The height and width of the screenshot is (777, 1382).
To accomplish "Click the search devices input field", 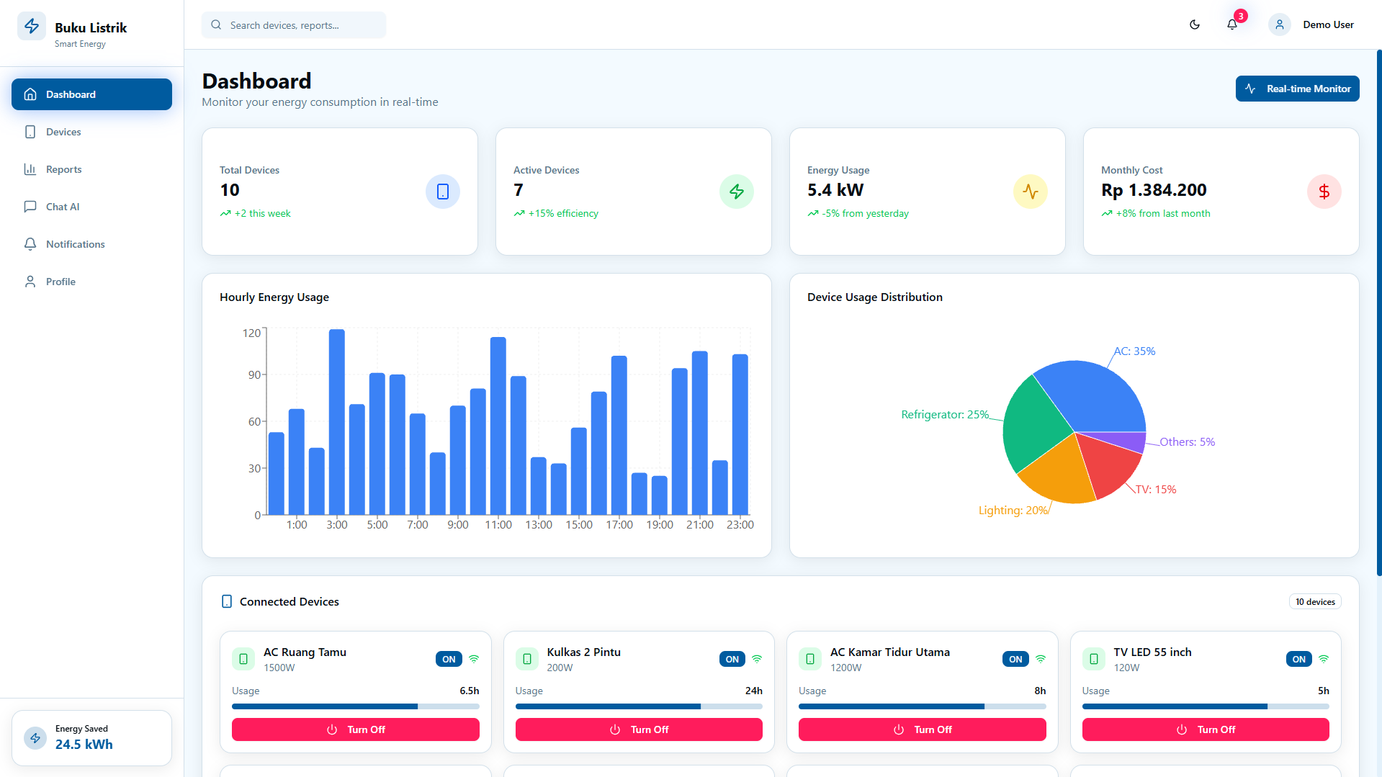I will 294,25.
